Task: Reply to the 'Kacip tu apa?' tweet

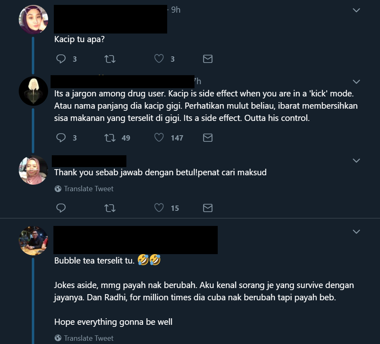Action: point(61,59)
